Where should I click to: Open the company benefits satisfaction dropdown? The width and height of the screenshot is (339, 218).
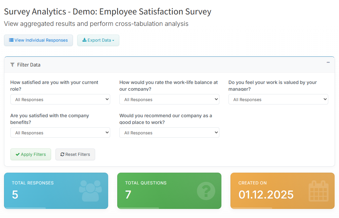[x=60, y=133]
